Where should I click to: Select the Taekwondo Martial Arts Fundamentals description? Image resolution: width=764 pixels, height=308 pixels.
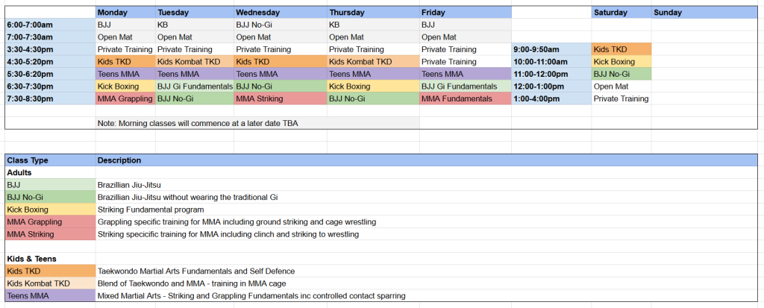(x=196, y=271)
